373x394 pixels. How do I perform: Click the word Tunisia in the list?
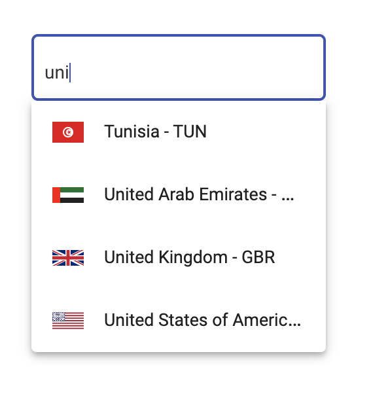coord(132,132)
